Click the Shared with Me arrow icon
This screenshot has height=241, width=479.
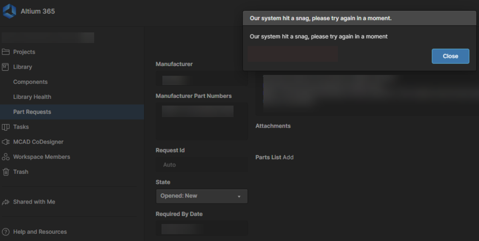point(6,202)
